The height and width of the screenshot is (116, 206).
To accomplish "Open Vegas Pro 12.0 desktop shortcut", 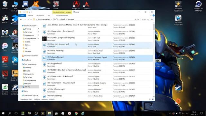I will (178, 20).
